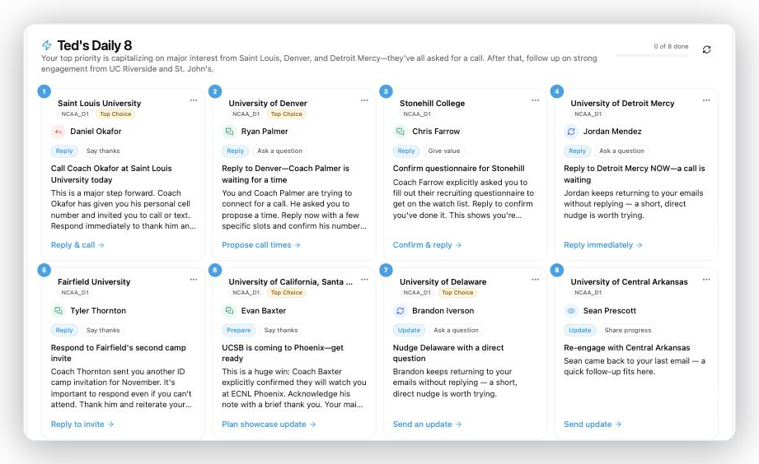Click the Top Choice badge on Saint Louis University
Image resolution: width=759 pixels, height=464 pixels.
[x=115, y=114]
